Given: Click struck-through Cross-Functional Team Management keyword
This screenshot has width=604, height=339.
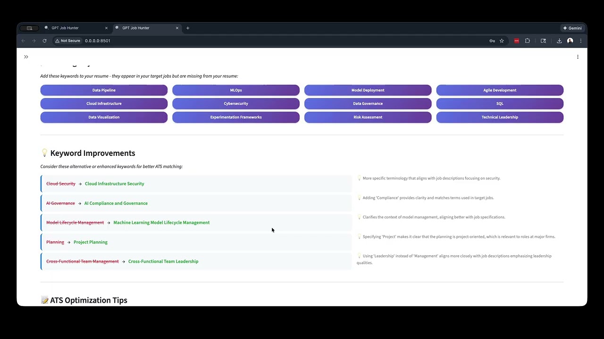Looking at the screenshot, I should 83,261.
